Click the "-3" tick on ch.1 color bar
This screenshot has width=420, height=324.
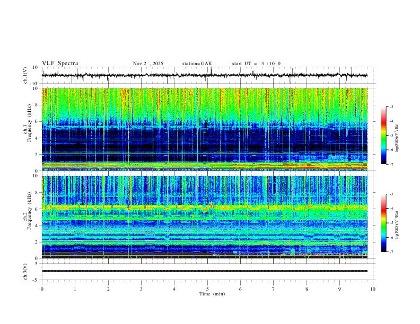click(x=391, y=106)
